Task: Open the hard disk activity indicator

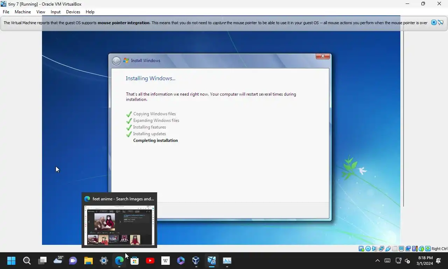Action: [x=361, y=249]
